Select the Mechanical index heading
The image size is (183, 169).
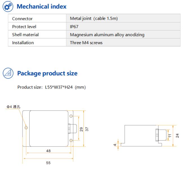[x=42, y=6]
